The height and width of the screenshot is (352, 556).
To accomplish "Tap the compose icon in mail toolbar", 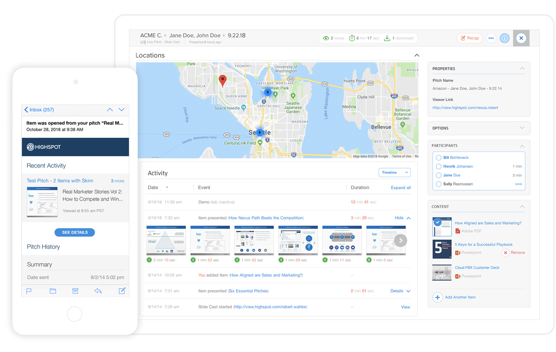I will tap(122, 291).
